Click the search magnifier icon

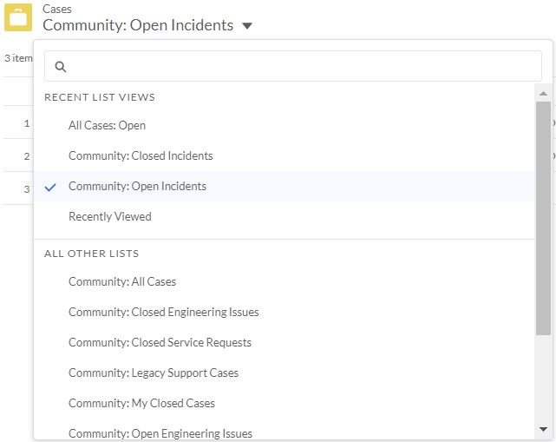click(x=61, y=67)
